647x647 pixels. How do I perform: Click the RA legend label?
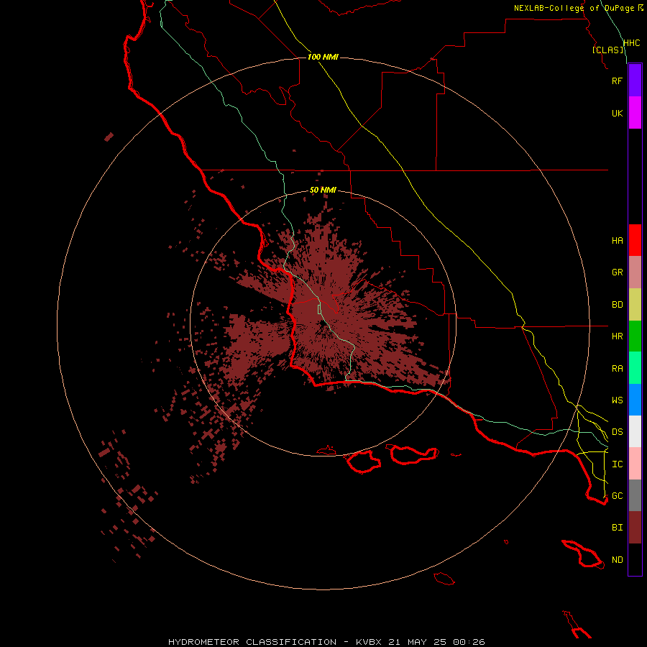(617, 369)
